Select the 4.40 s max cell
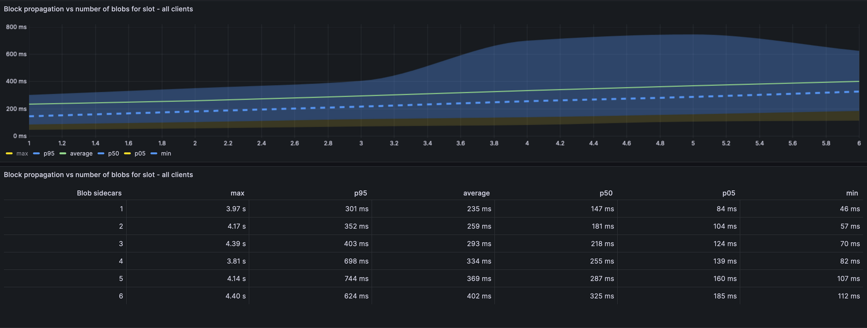This screenshot has width=867, height=328. click(235, 296)
